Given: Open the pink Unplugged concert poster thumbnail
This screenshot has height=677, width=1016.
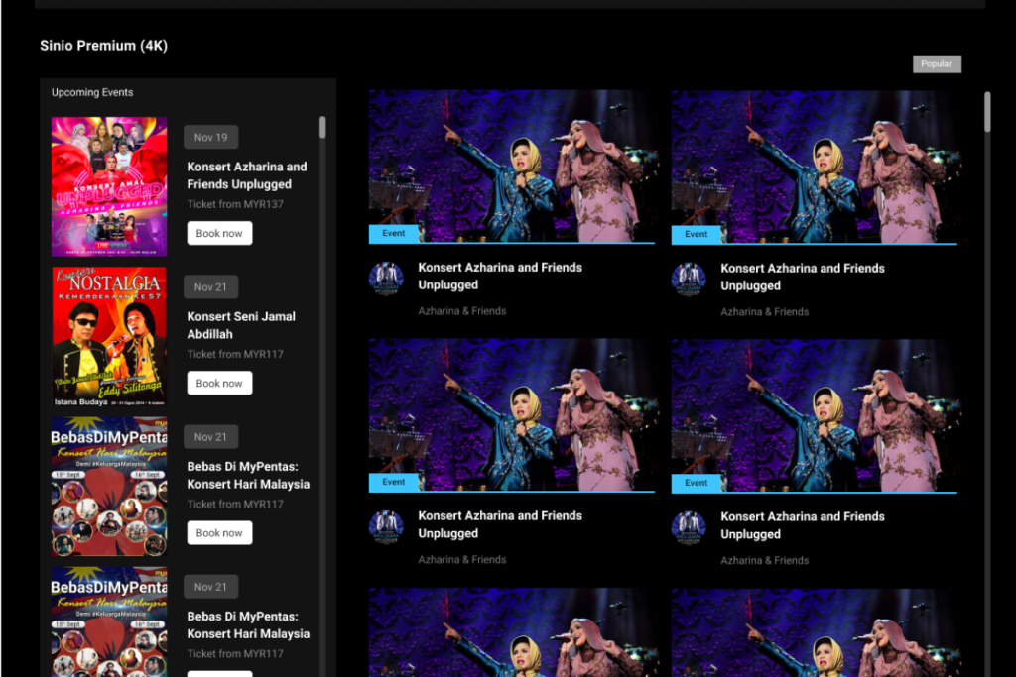Looking at the screenshot, I should [x=109, y=186].
